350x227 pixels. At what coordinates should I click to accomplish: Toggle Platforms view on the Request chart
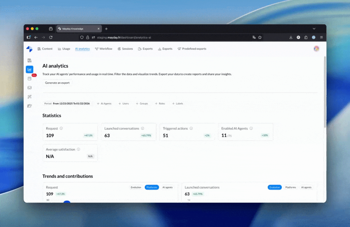click(x=152, y=187)
